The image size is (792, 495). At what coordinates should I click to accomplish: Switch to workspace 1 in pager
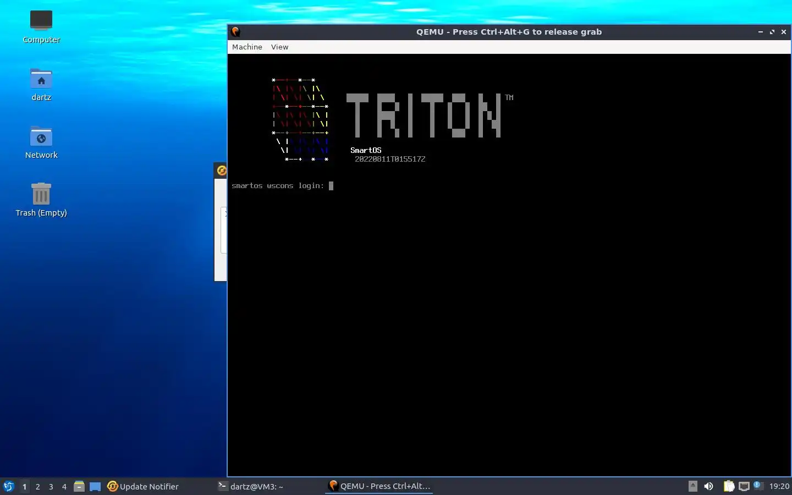[24, 486]
